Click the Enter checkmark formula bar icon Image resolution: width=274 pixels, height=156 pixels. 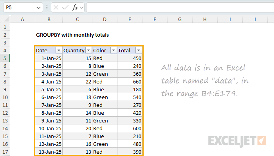click(x=65, y=7)
